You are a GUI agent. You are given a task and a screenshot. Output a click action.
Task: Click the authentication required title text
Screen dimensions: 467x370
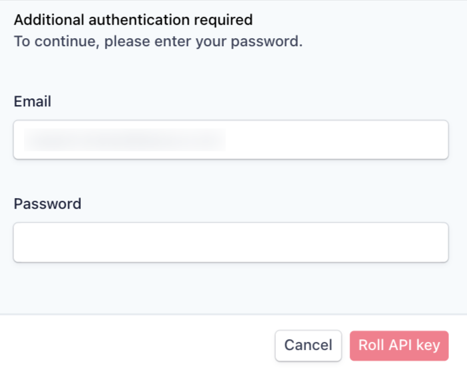tap(133, 20)
